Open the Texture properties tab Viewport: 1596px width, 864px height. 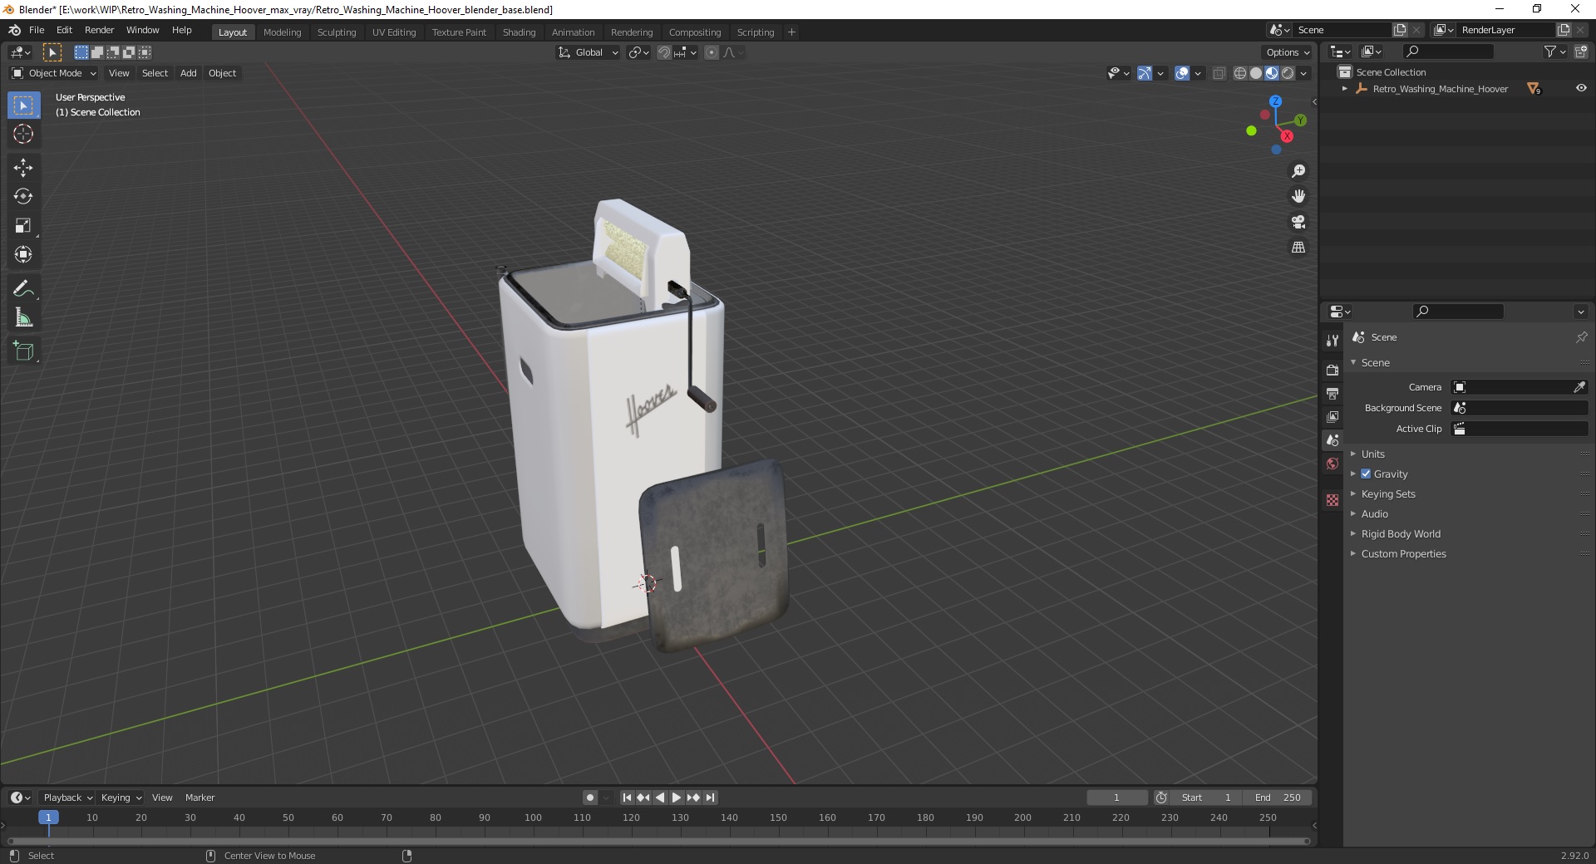pos(1332,500)
